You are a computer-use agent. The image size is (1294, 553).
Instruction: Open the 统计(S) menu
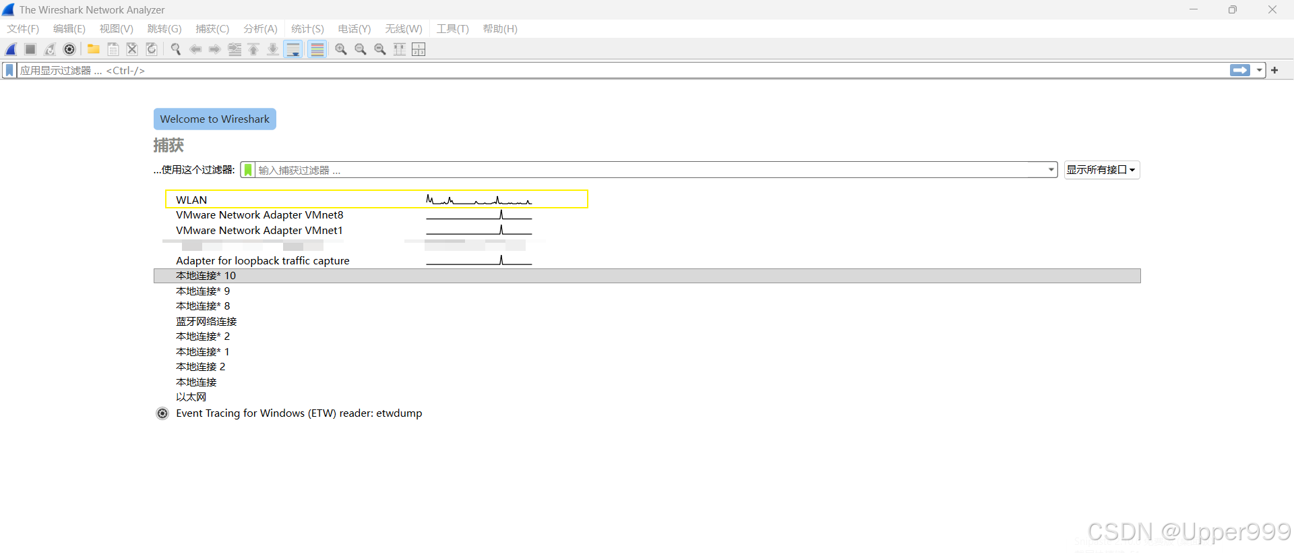307,28
